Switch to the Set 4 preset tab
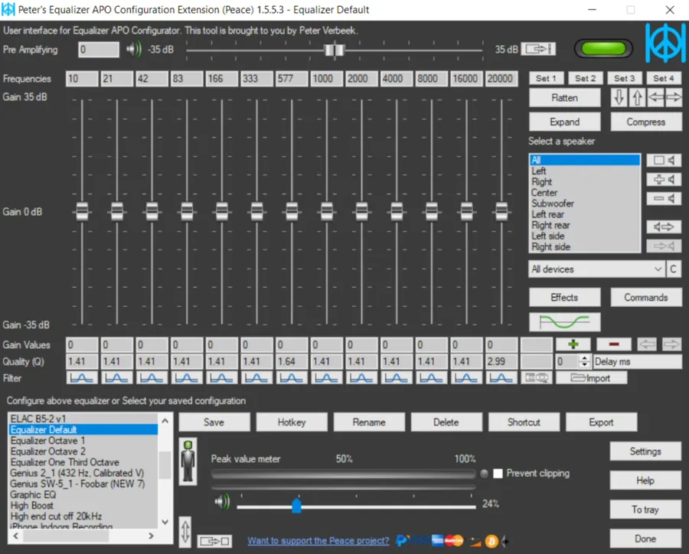Viewport: 689px width, 554px height. click(x=663, y=77)
